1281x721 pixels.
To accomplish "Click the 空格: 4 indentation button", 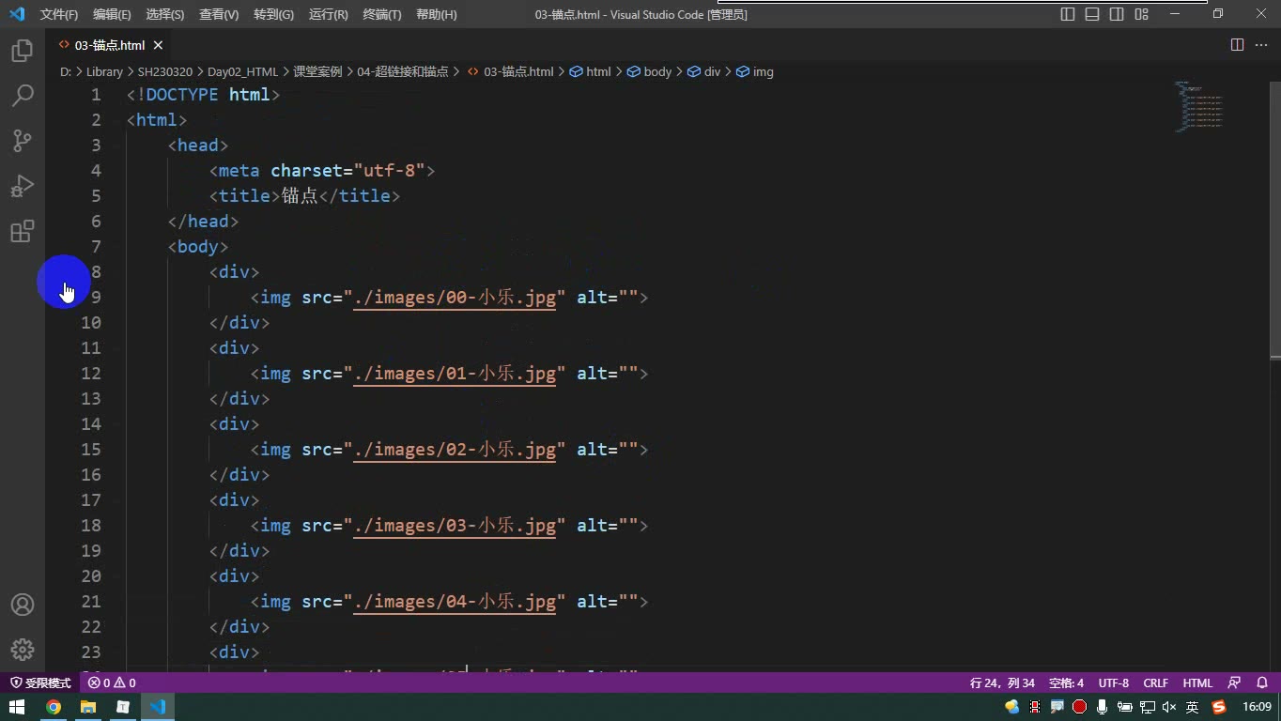I will click(1066, 683).
